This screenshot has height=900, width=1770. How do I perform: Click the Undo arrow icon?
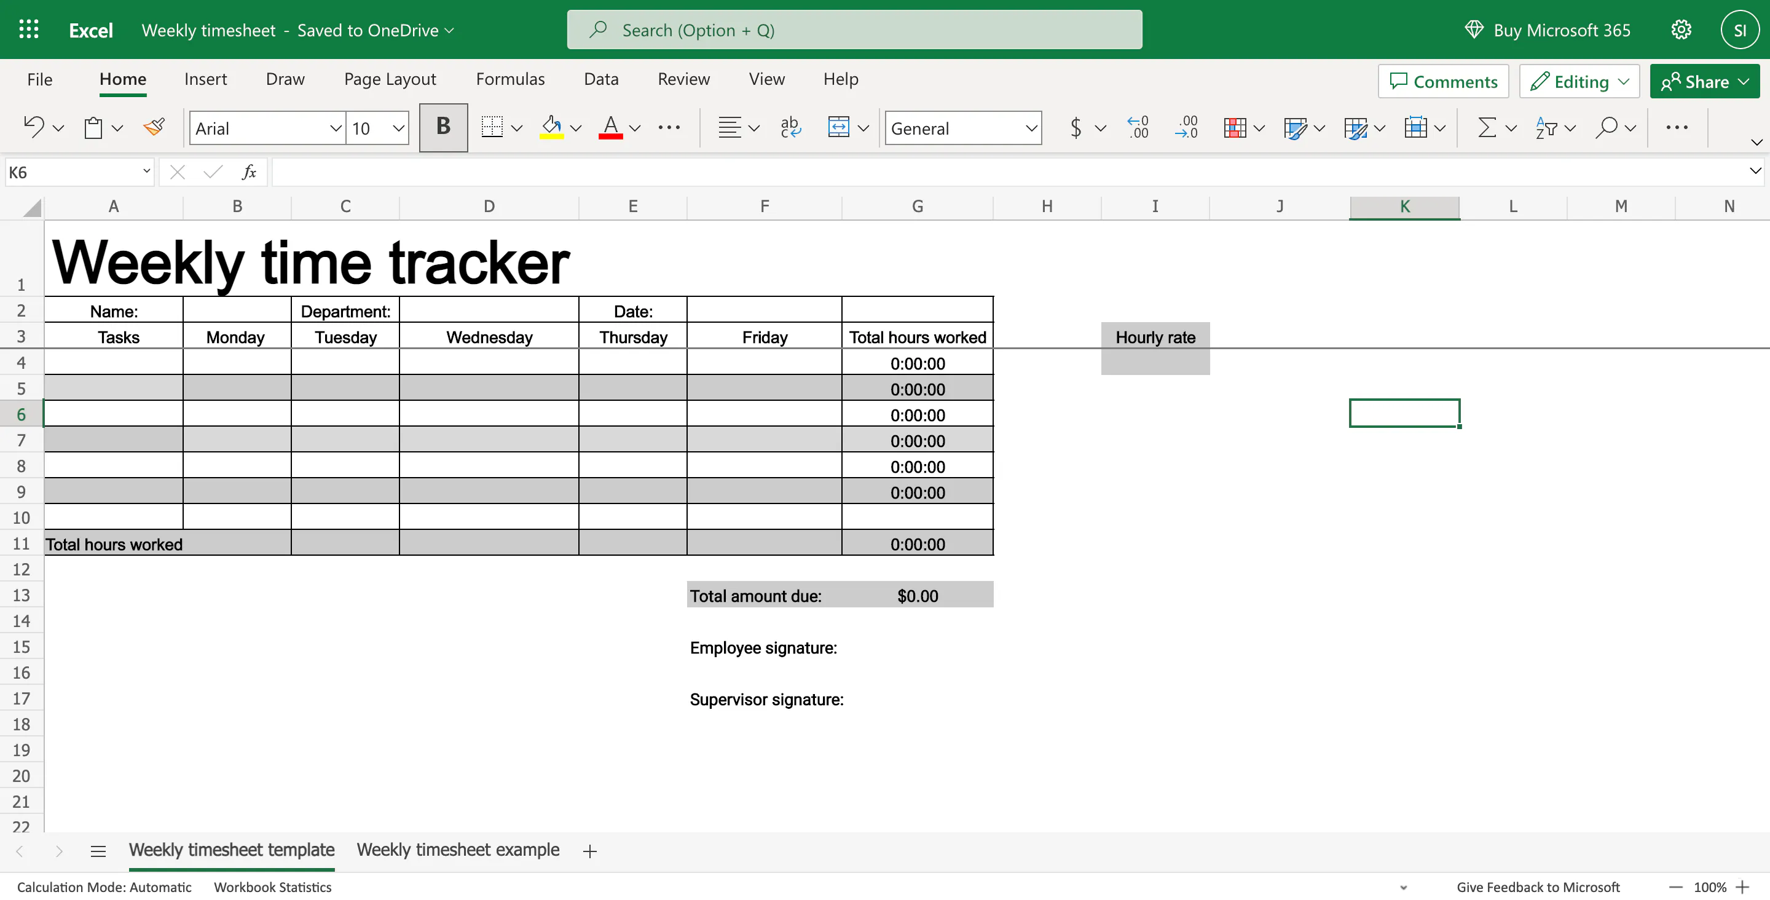(33, 127)
